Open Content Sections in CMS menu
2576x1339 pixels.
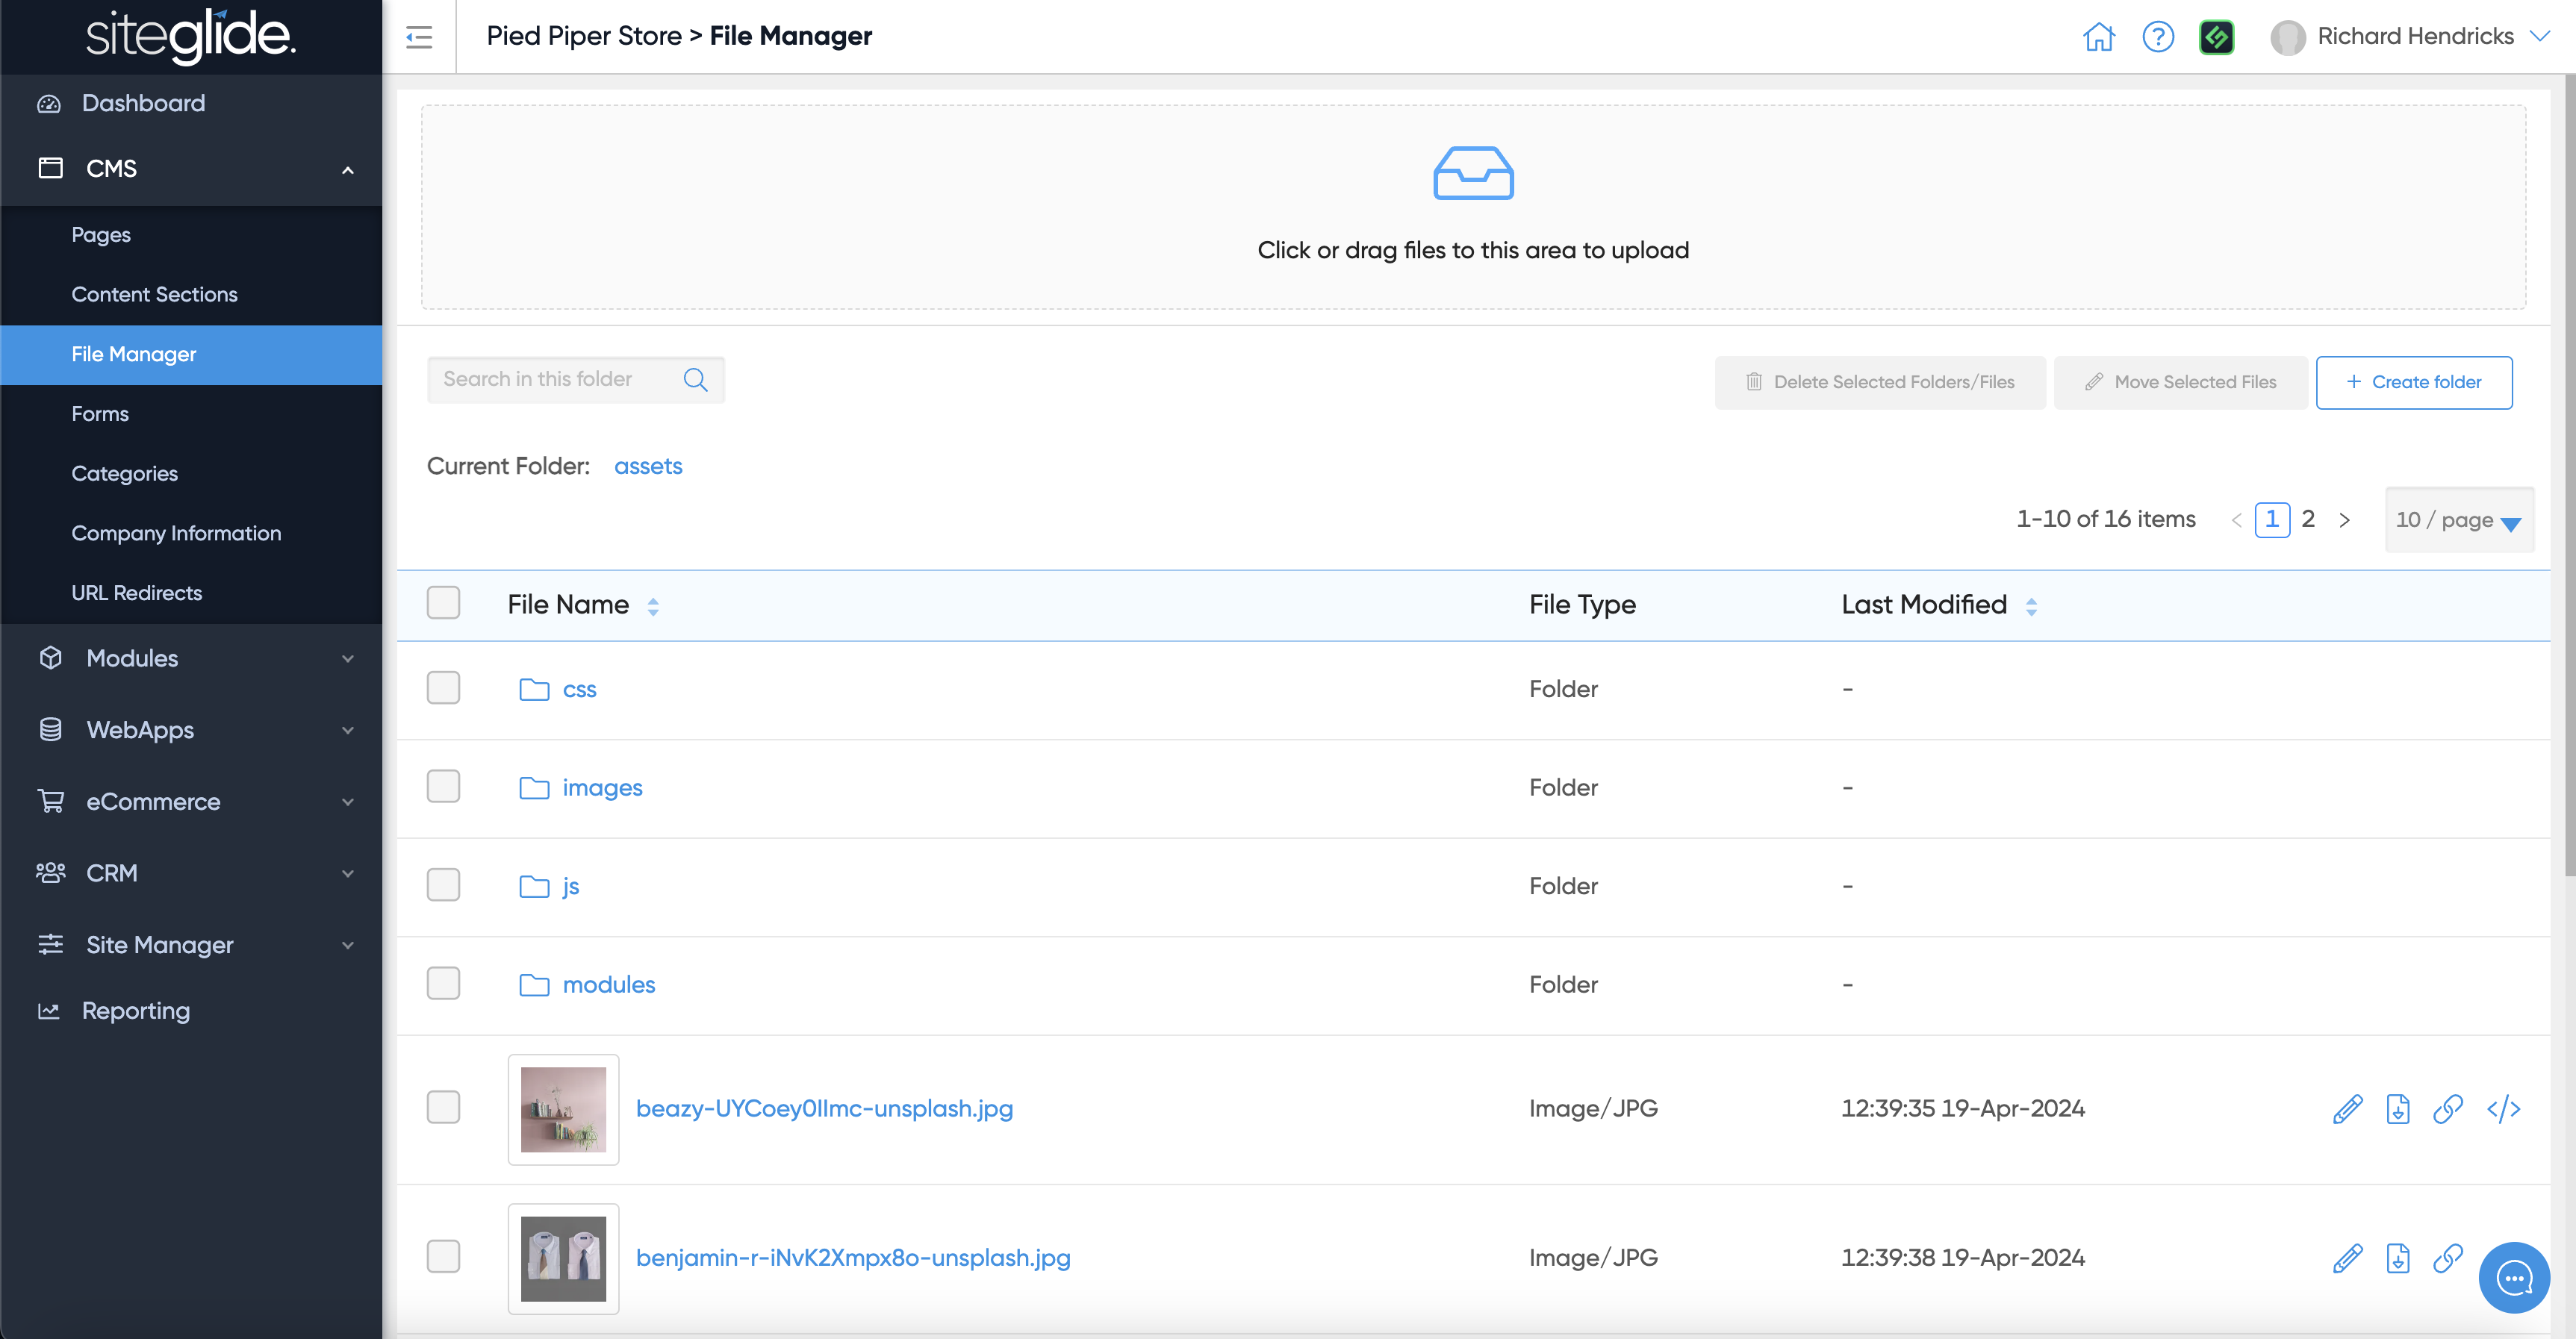pos(154,295)
